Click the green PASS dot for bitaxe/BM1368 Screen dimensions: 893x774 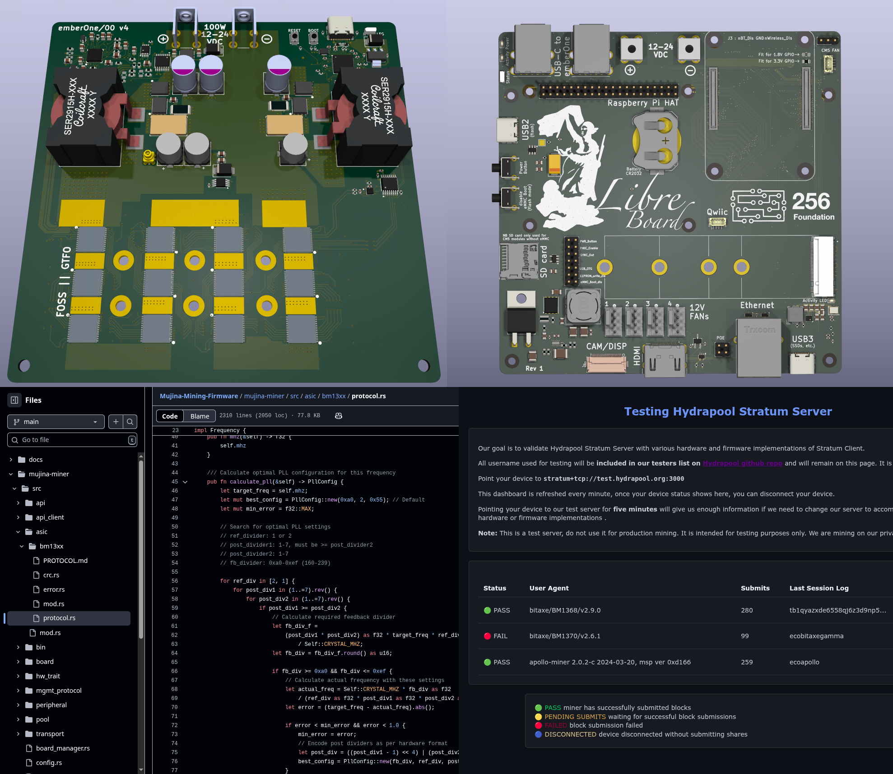pos(487,610)
